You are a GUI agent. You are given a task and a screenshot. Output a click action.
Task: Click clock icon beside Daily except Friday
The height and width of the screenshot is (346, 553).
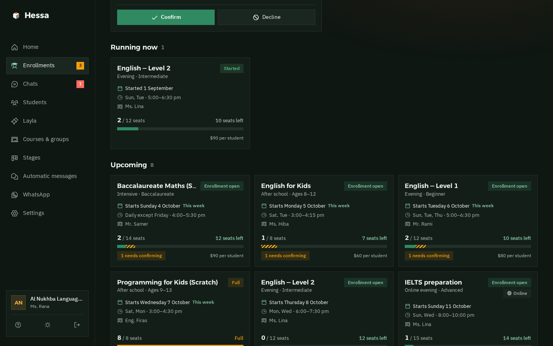pyautogui.click(x=120, y=215)
